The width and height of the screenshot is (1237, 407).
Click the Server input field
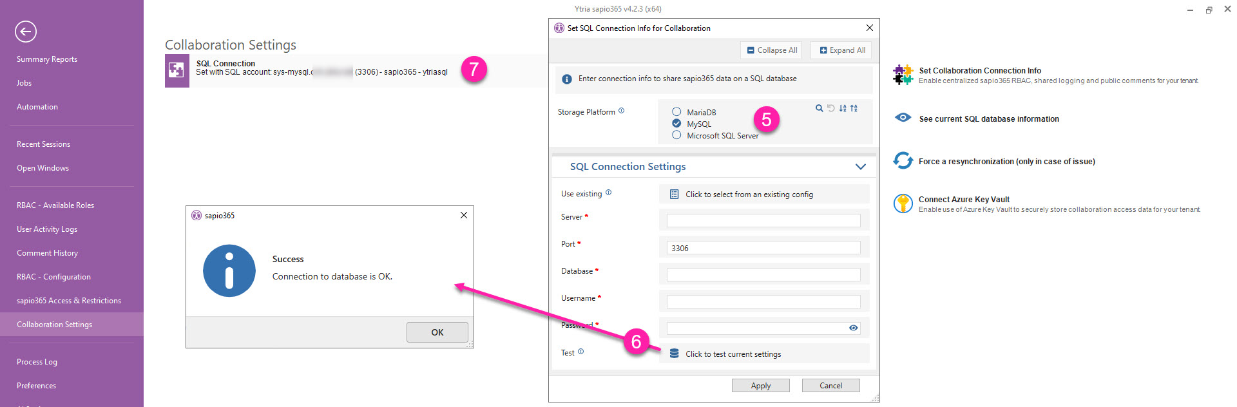[x=763, y=221]
